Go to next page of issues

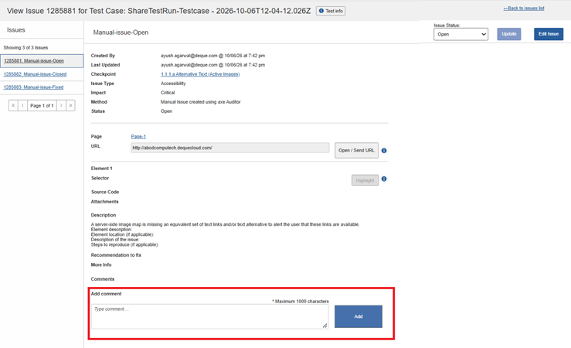coord(61,105)
